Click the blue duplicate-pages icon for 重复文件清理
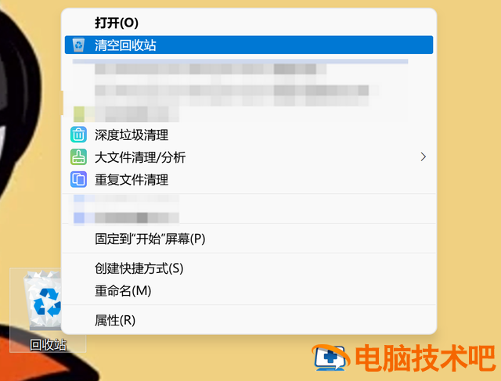 point(78,179)
